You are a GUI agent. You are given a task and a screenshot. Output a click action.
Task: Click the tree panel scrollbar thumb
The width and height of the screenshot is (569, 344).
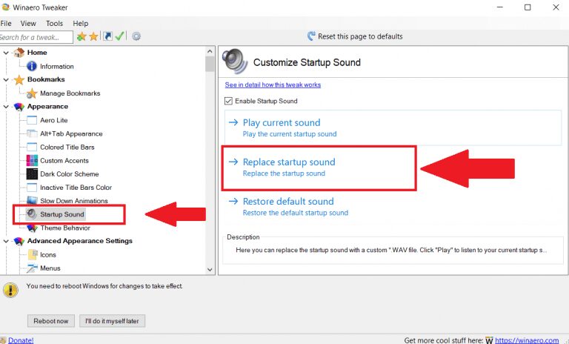pos(210,64)
